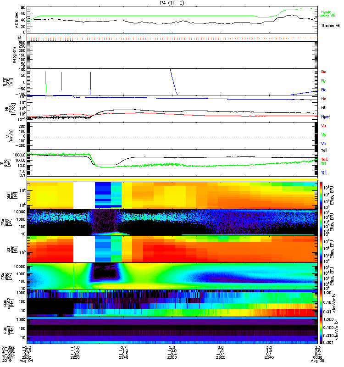The height and width of the screenshot is (367, 344).
Task: Click the FBK scm1 panel color bar
Action: pos(321,330)
